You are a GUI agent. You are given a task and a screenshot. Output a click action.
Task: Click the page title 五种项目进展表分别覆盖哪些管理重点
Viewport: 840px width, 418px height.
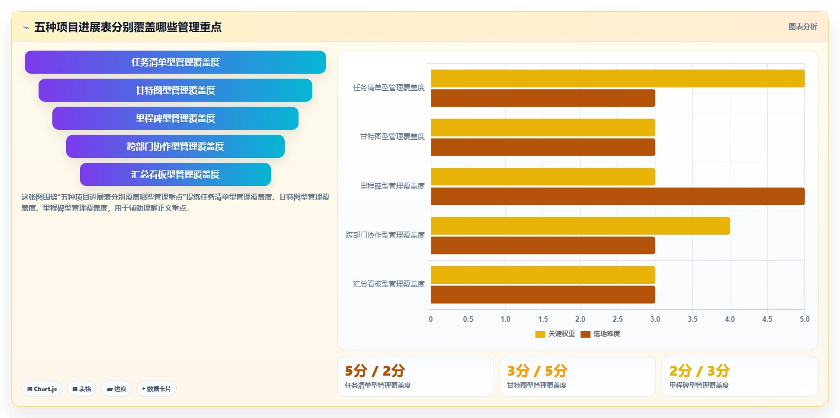pyautogui.click(x=128, y=27)
